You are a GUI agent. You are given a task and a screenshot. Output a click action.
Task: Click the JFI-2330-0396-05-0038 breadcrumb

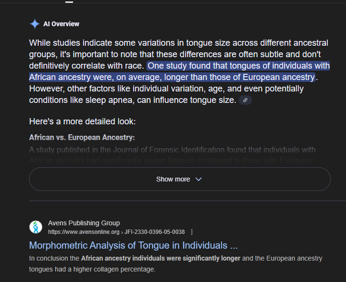[x=155, y=232]
